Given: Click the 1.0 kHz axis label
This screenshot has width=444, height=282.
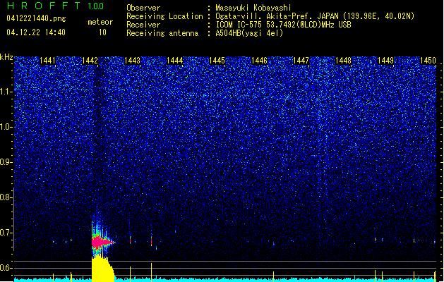Looking at the screenshot, I should tap(6, 128).
